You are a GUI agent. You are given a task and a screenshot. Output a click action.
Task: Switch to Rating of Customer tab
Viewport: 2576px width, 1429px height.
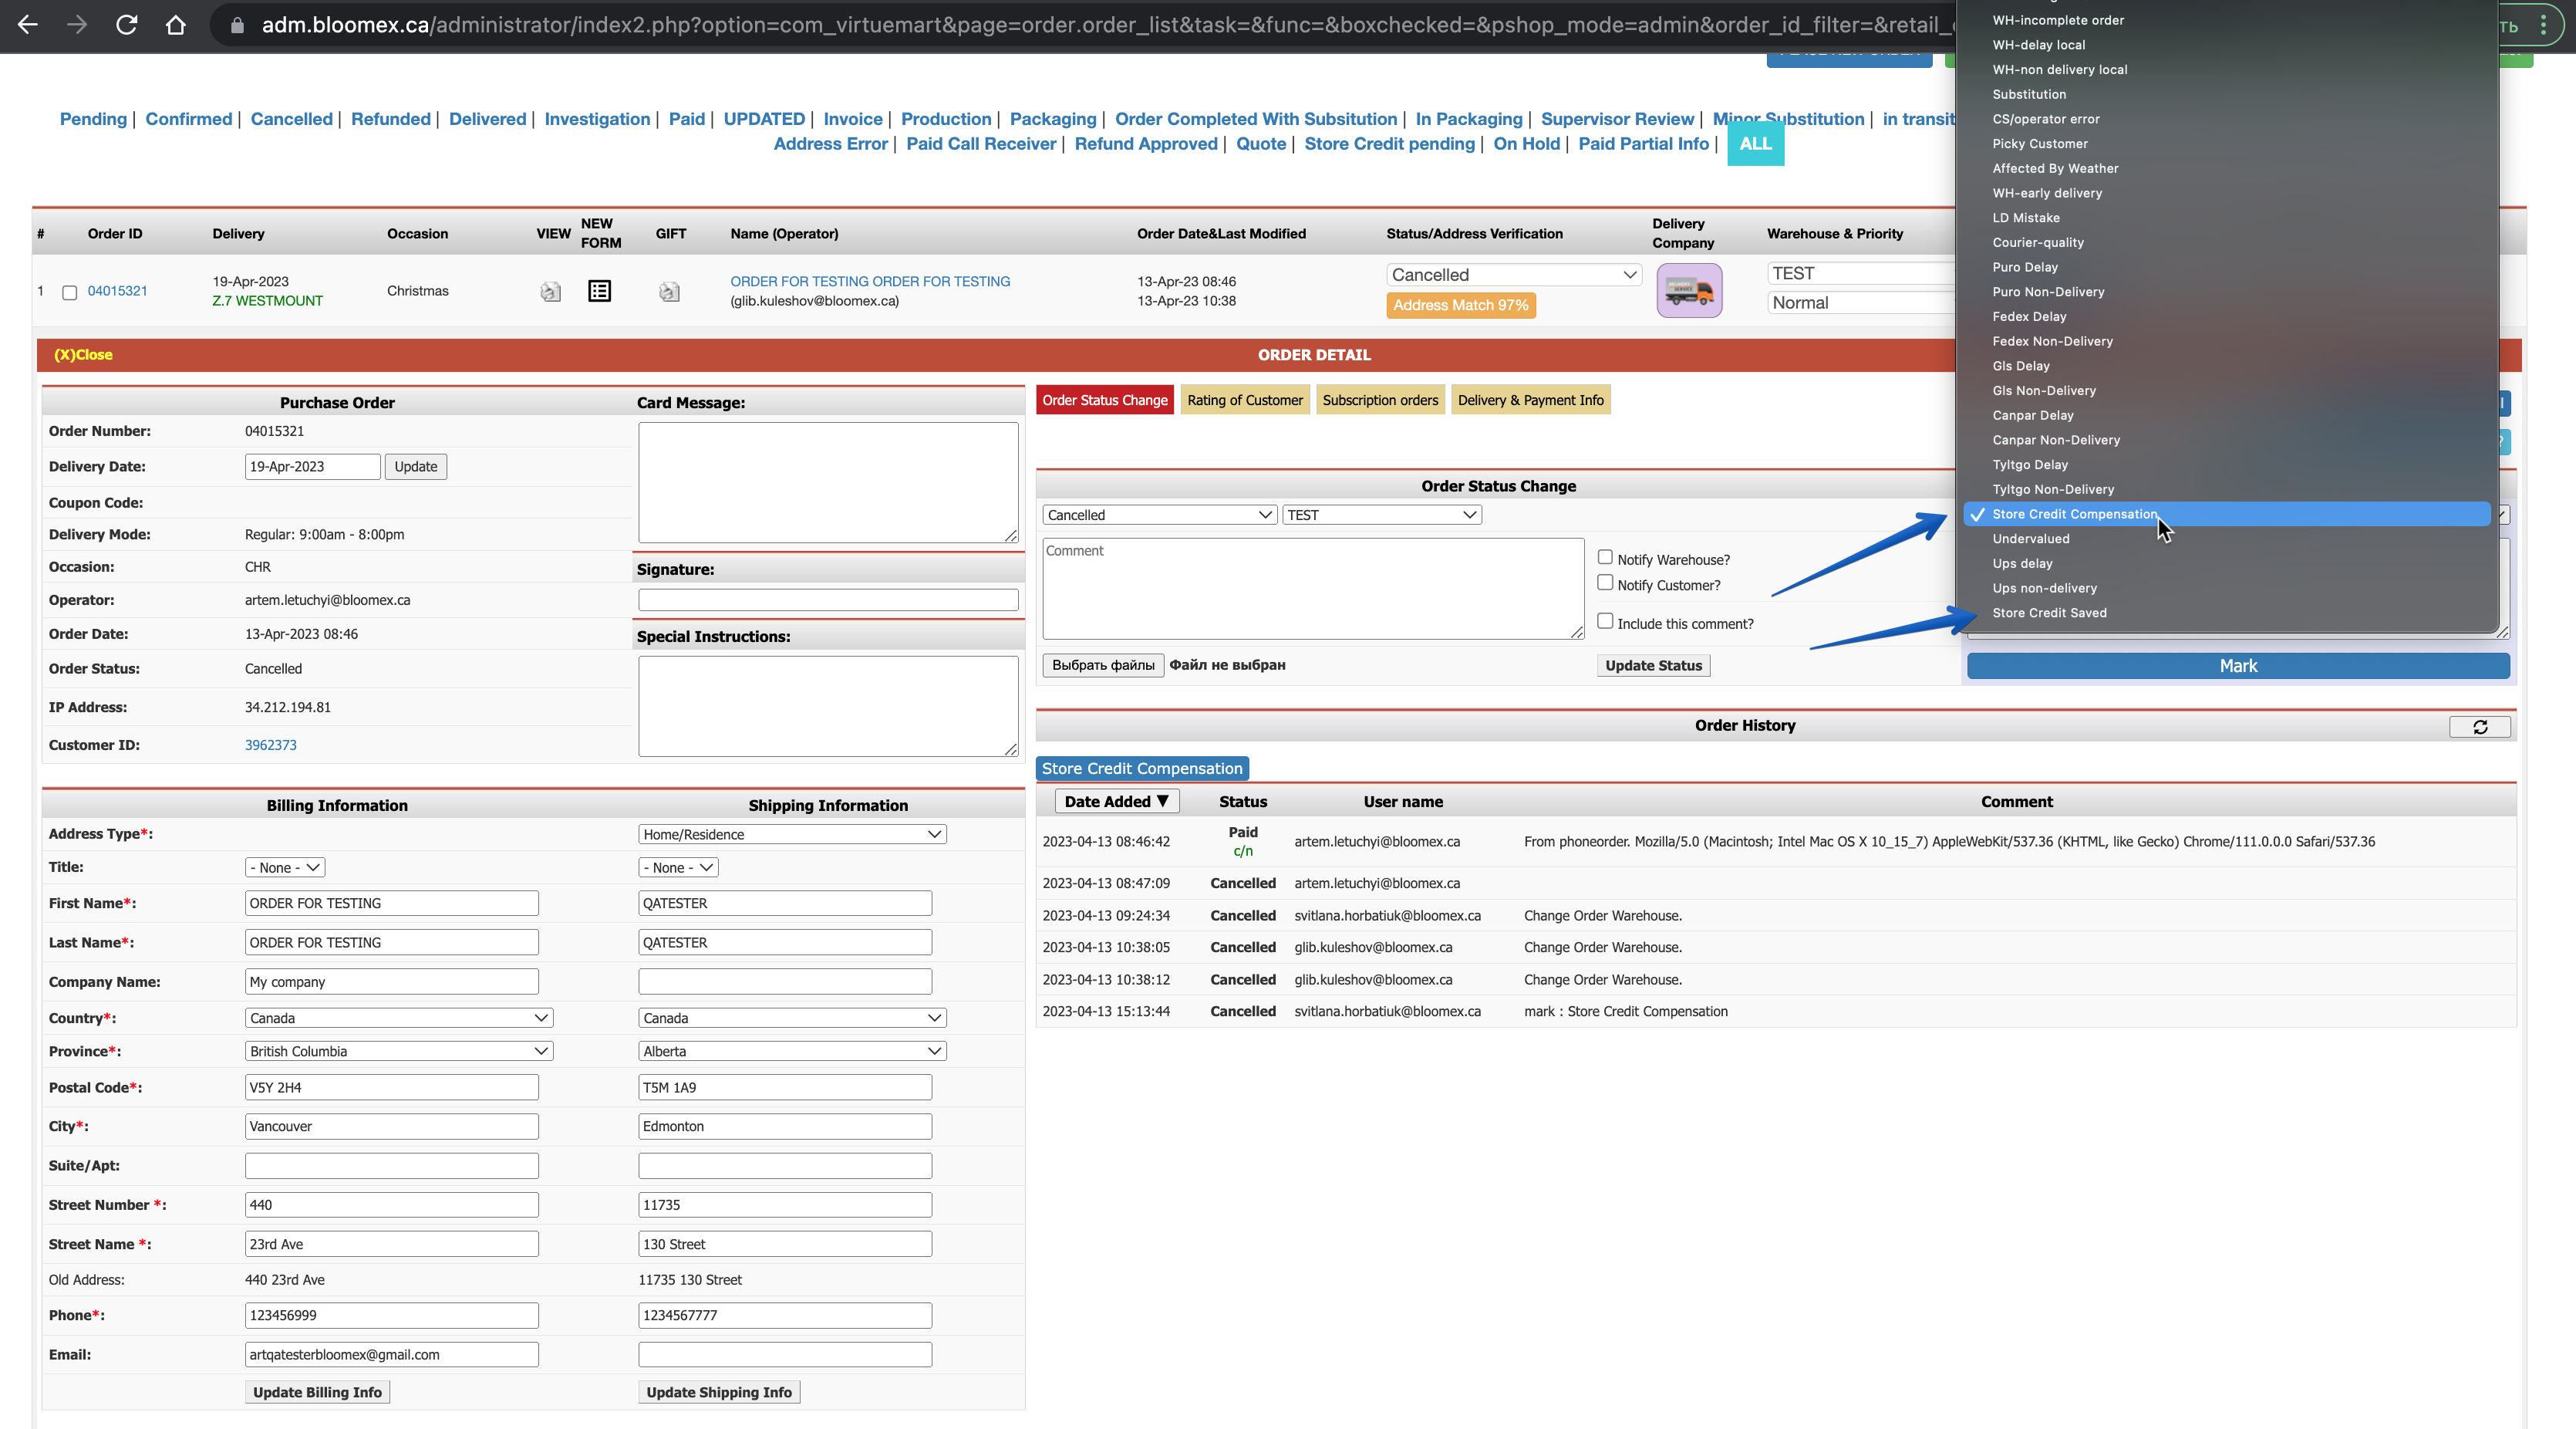click(1244, 399)
